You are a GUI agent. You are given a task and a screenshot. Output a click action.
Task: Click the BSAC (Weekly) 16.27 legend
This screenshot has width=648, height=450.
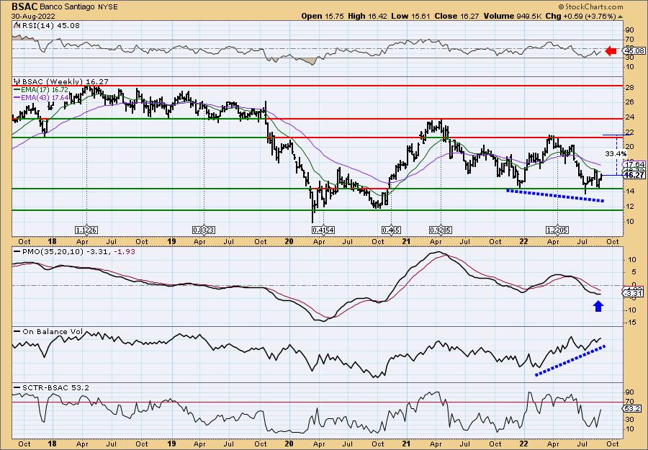click(65, 82)
